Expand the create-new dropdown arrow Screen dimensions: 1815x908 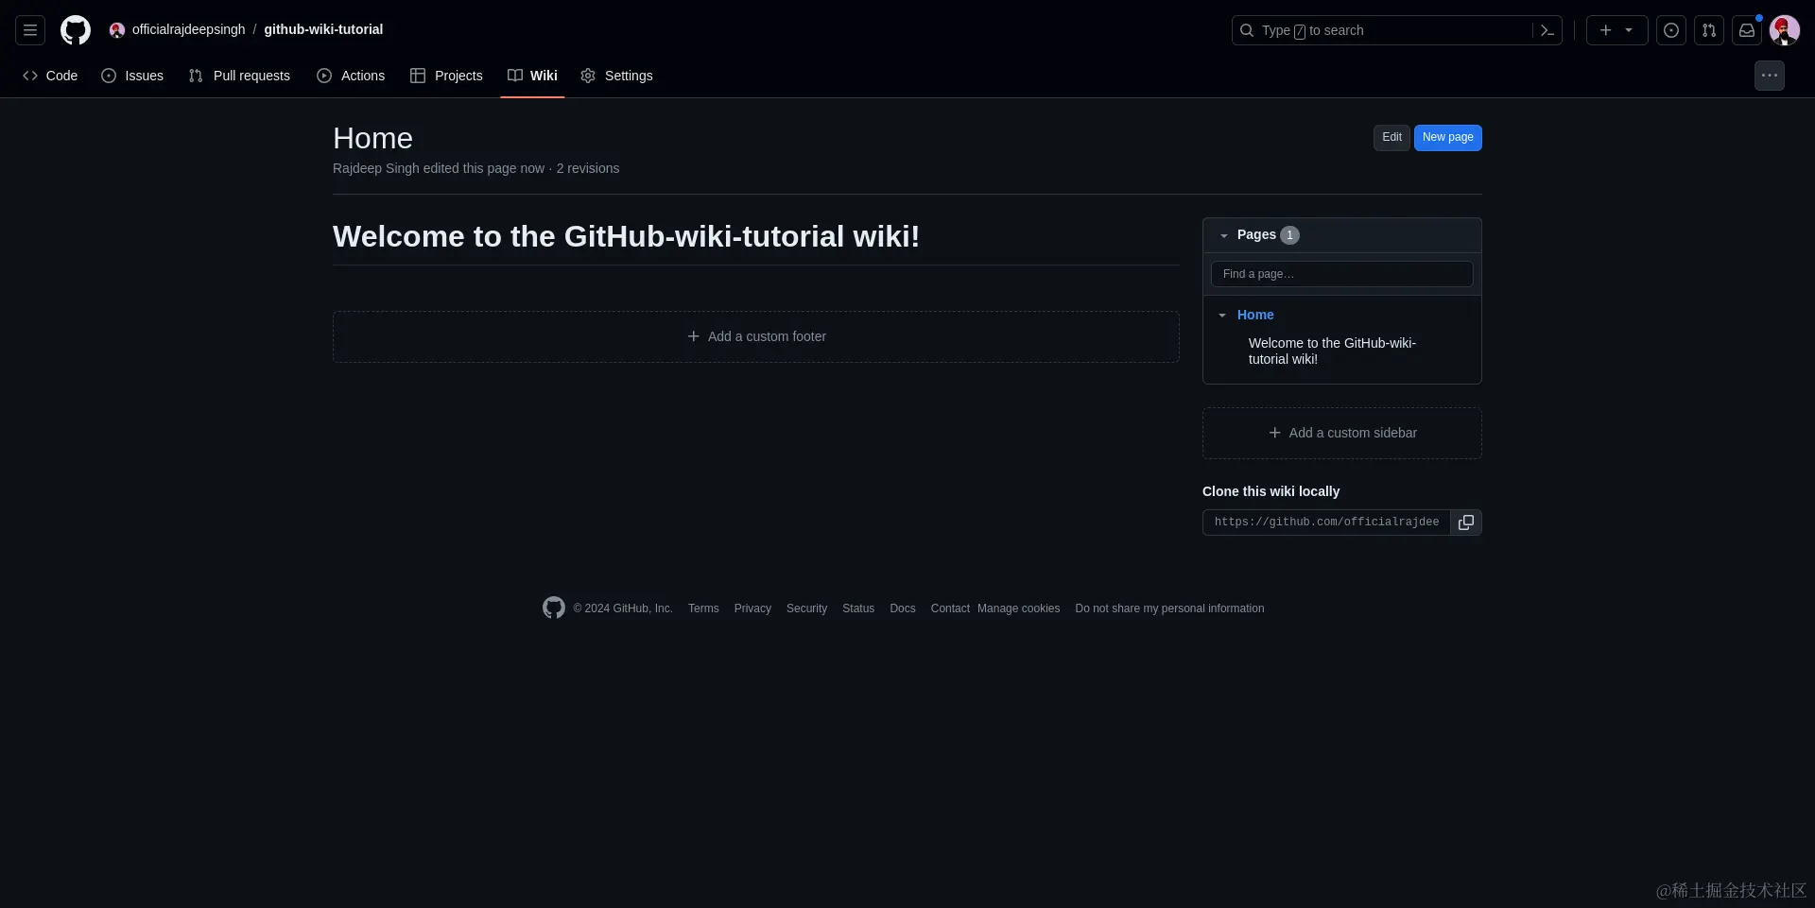point(1629,30)
